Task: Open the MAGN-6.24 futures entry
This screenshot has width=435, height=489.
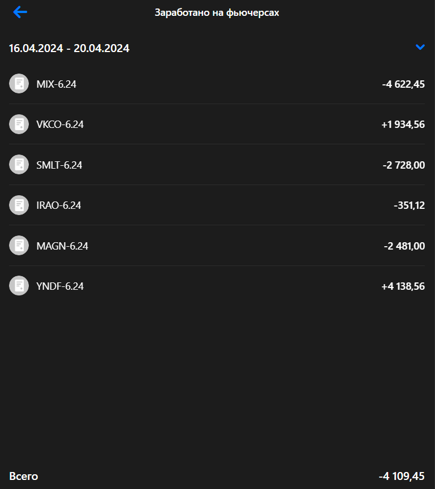Action: click(217, 246)
